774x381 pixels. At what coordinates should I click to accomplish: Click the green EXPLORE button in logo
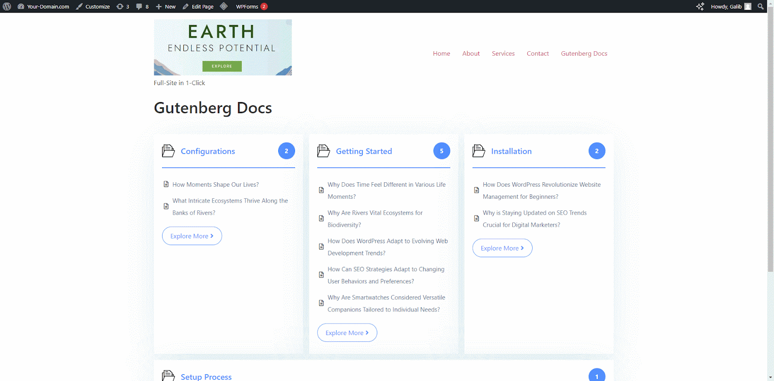[x=222, y=66]
